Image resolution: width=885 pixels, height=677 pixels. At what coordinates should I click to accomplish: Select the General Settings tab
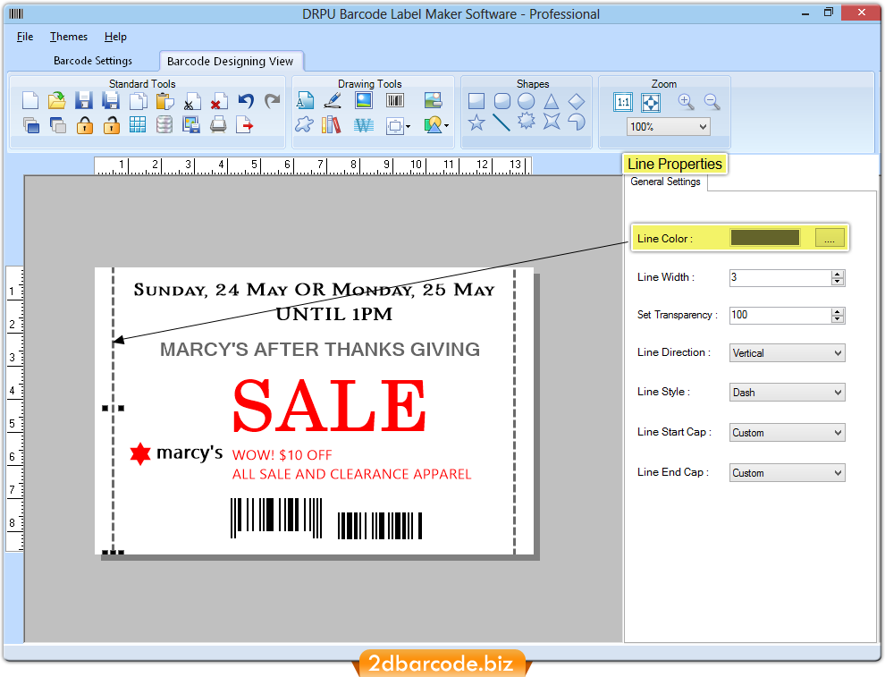click(x=665, y=182)
